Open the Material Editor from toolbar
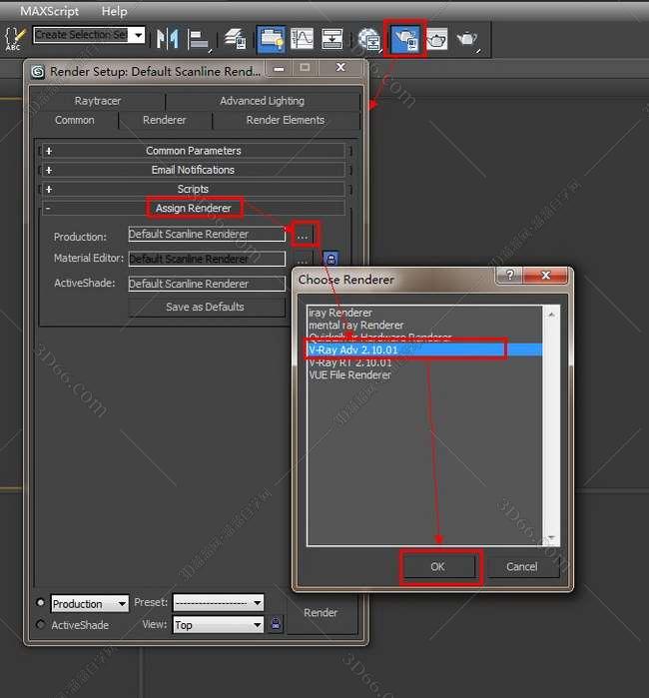649x698 pixels. coord(369,39)
